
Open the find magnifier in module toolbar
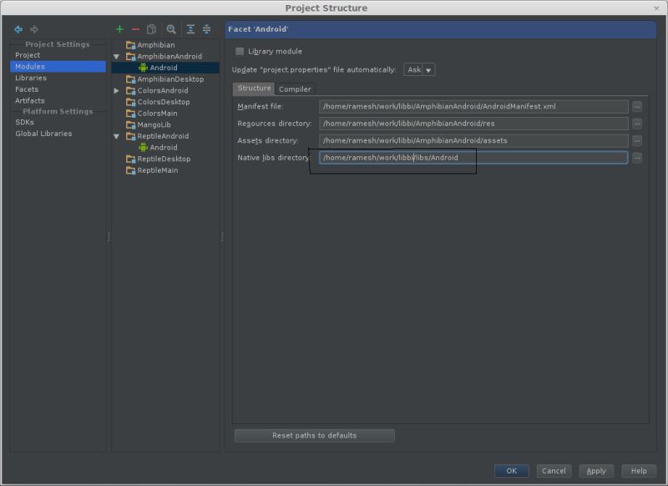(x=171, y=29)
